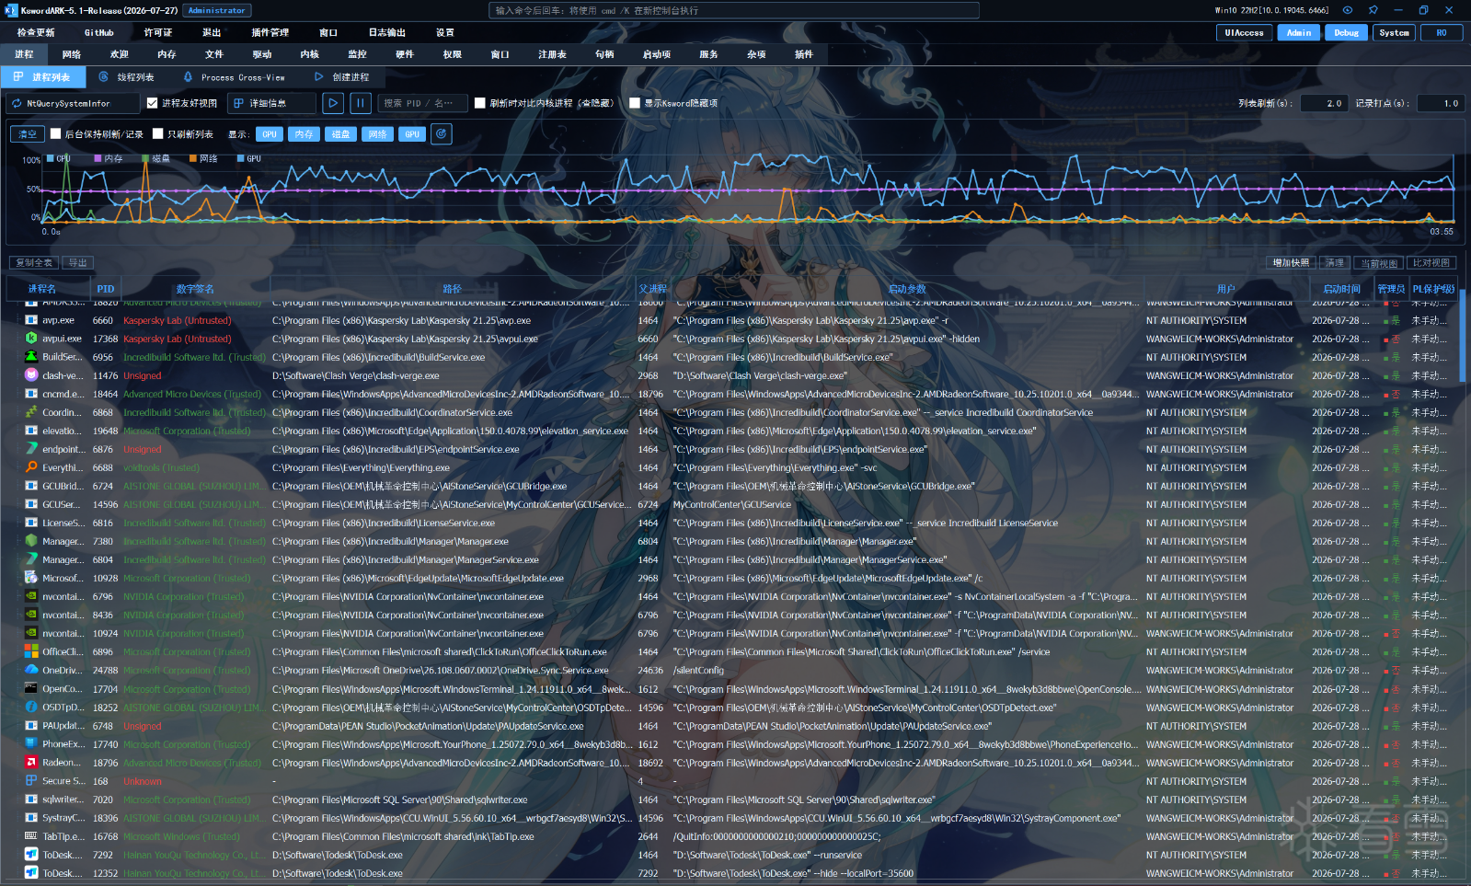1471x886 pixels.
Task: Switch to the 注册表 tab
Action: click(x=552, y=54)
